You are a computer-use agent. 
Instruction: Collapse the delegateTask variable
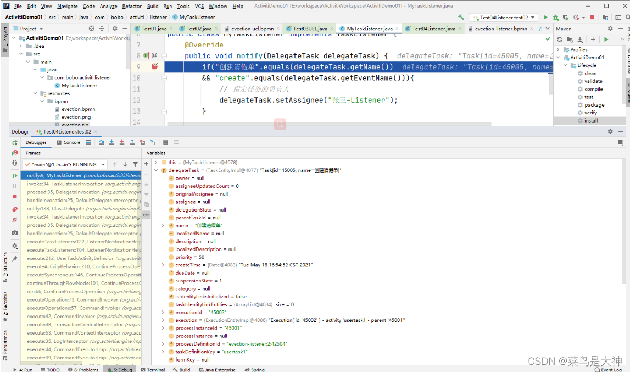point(156,170)
